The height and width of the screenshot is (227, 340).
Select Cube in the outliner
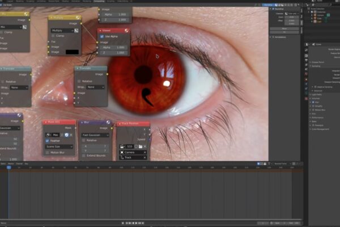tap(319, 19)
